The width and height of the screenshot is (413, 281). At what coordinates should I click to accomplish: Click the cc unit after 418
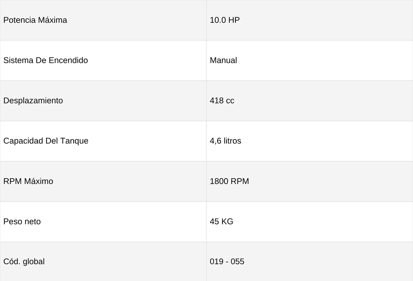pos(230,101)
